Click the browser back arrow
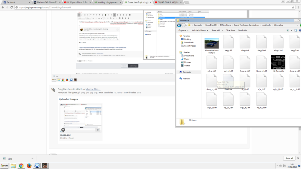301x169 pixels. click(3, 7)
